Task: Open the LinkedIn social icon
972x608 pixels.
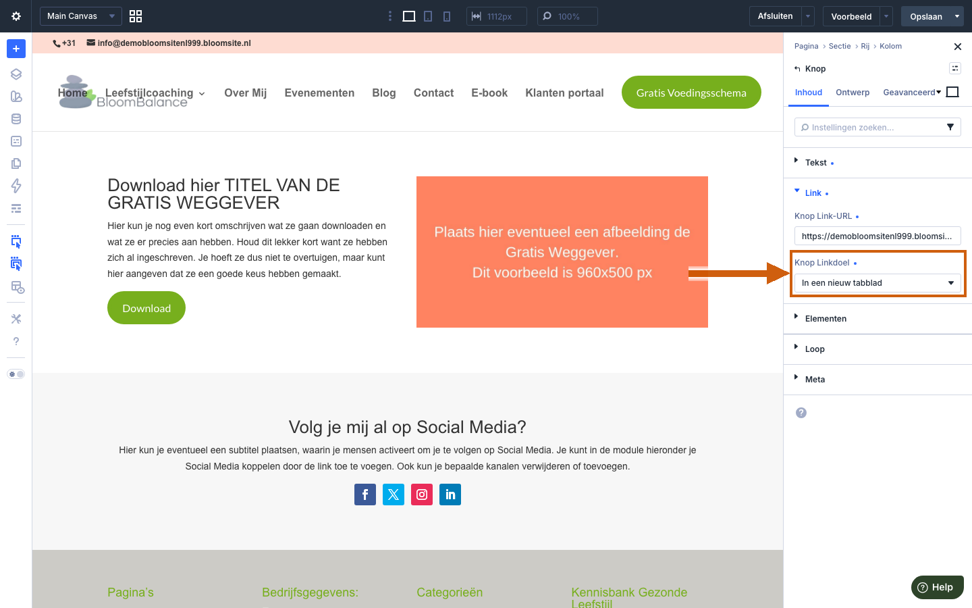Action: point(450,495)
